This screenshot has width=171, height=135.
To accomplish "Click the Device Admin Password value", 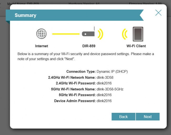I will (104, 101).
